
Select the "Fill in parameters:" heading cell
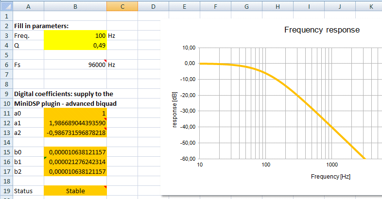pyautogui.click(x=41, y=26)
